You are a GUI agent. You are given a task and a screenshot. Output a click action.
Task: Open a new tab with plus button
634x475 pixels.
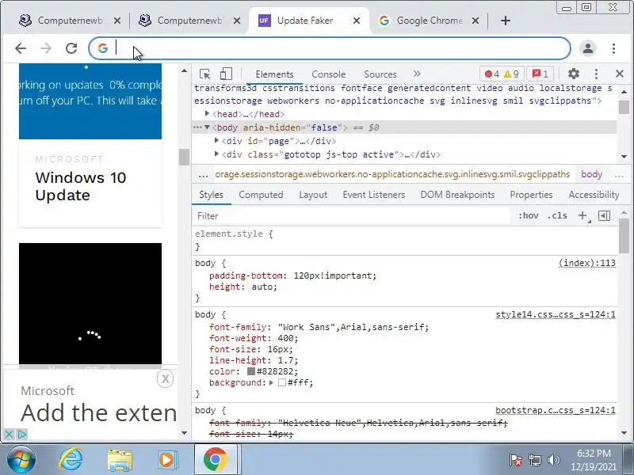[x=506, y=21]
